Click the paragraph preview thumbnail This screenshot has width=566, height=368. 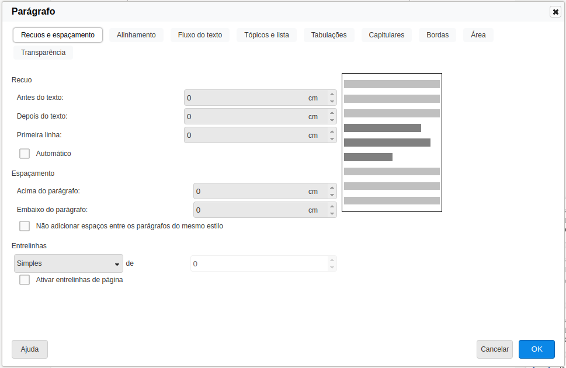click(391, 143)
